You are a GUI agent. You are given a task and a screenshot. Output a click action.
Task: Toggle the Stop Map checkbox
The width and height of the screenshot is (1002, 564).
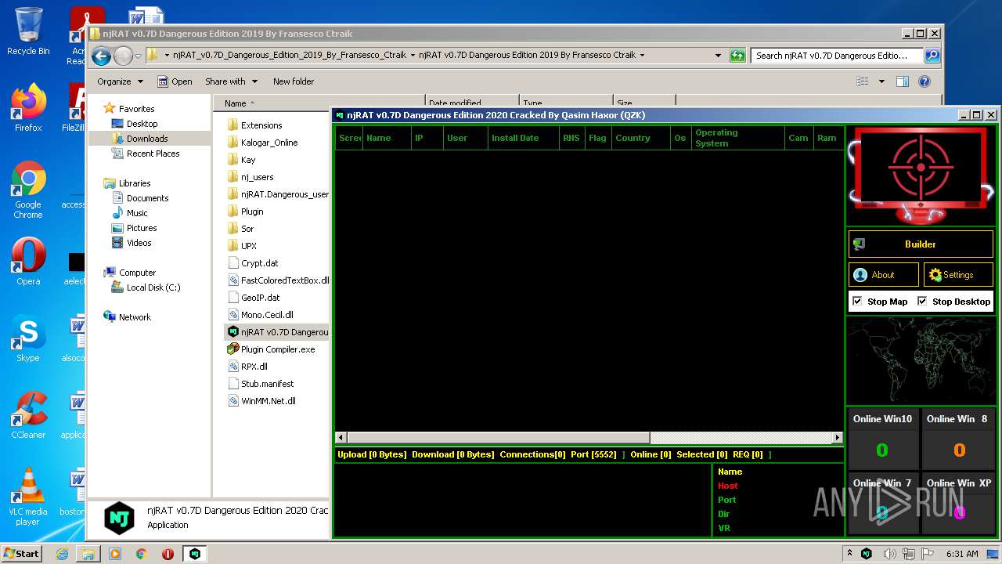[857, 302]
